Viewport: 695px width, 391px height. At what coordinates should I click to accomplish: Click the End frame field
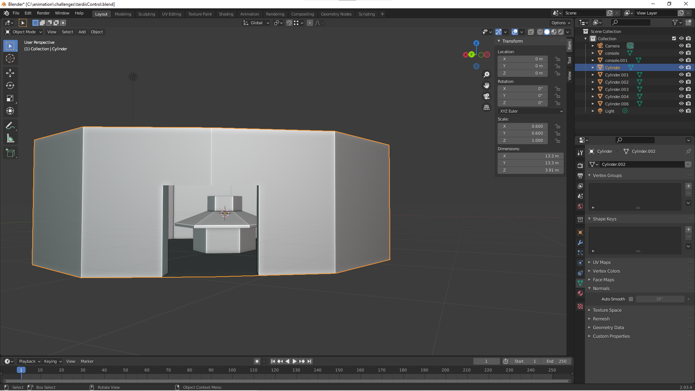coord(556,361)
